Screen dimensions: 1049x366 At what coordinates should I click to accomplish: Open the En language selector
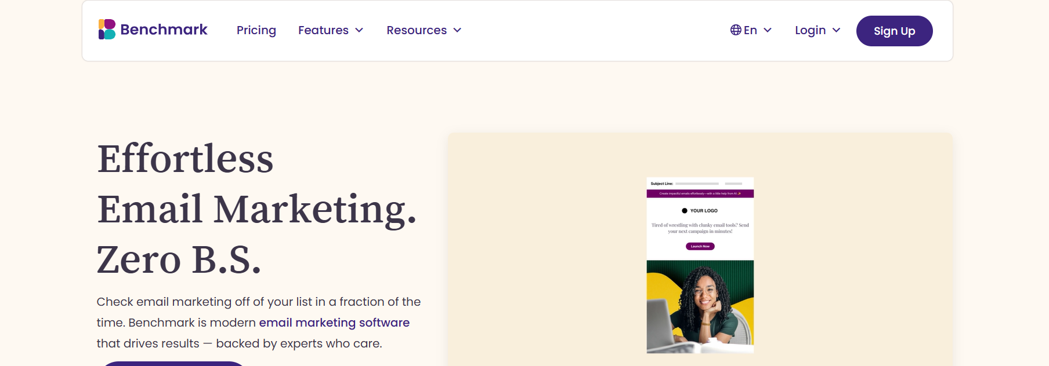click(751, 30)
